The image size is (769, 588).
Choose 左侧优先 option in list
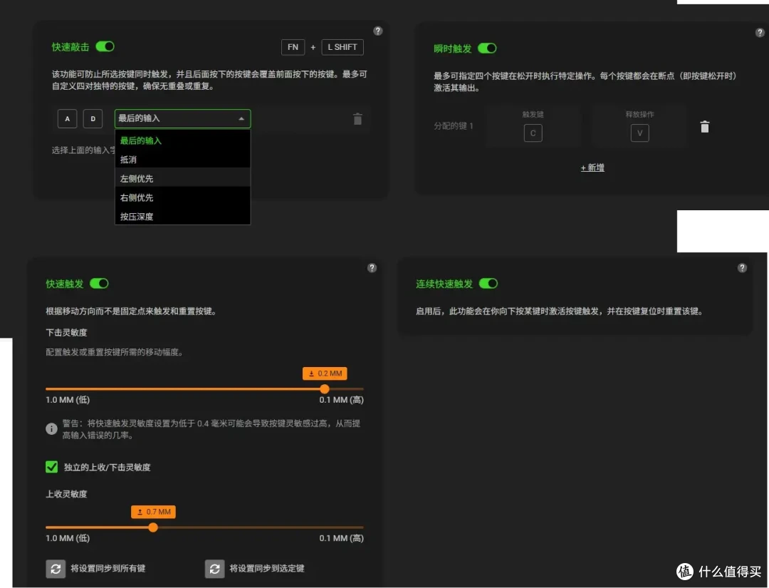coord(182,179)
